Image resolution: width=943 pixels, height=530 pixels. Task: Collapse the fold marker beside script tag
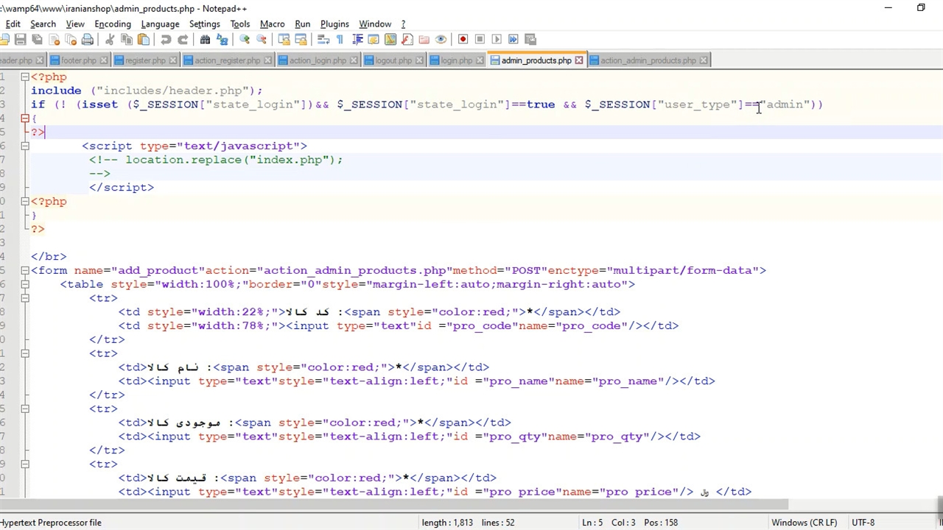[25, 146]
